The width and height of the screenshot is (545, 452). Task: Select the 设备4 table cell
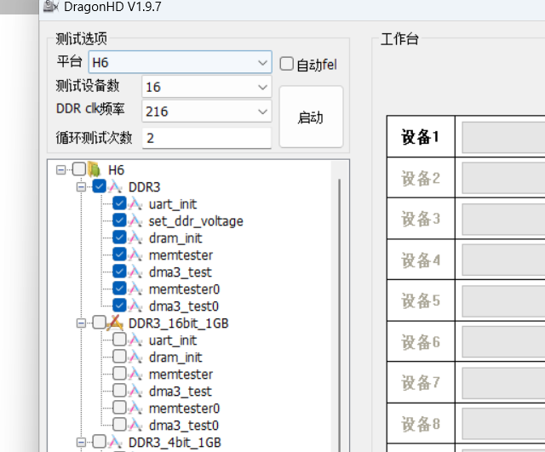(x=421, y=260)
